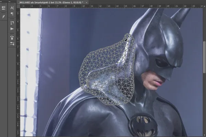The image size is (206, 137).
Task: Open the Actions panel play icon
Action: click(12, 29)
